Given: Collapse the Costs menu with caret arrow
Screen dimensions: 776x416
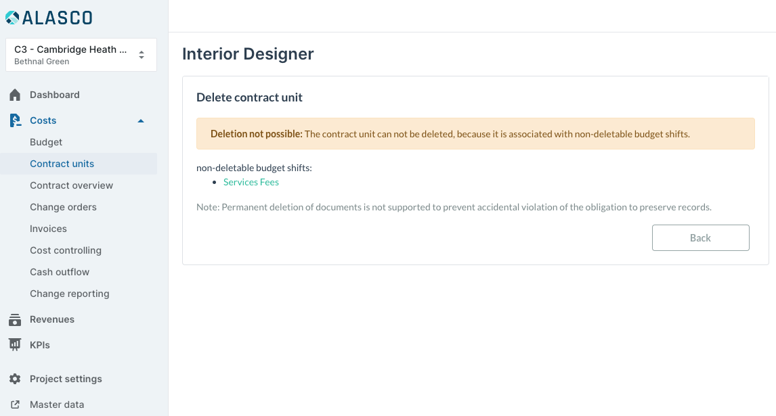Looking at the screenshot, I should tap(141, 120).
